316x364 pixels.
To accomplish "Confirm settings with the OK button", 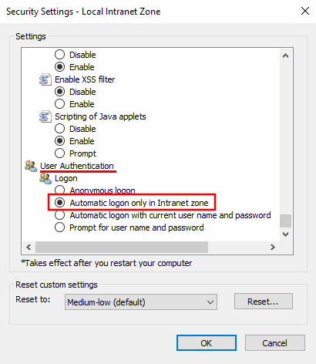I will coord(207,343).
